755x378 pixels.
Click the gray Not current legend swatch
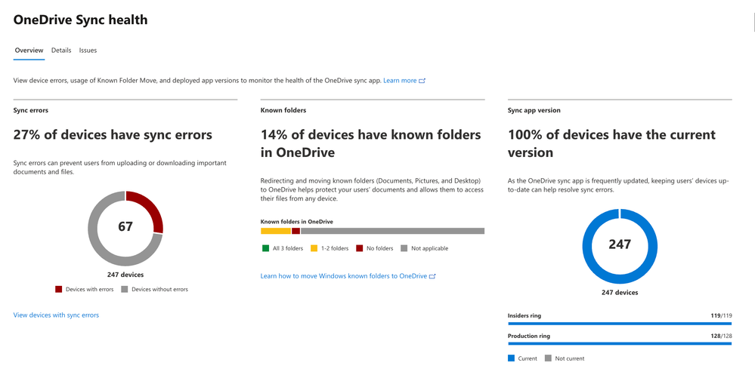(548, 358)
